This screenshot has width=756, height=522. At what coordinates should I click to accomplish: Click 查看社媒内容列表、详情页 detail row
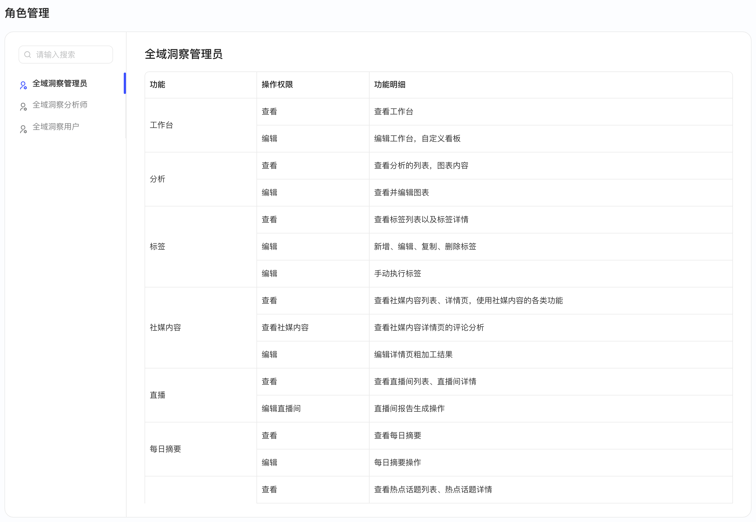(x=468, y=301)
